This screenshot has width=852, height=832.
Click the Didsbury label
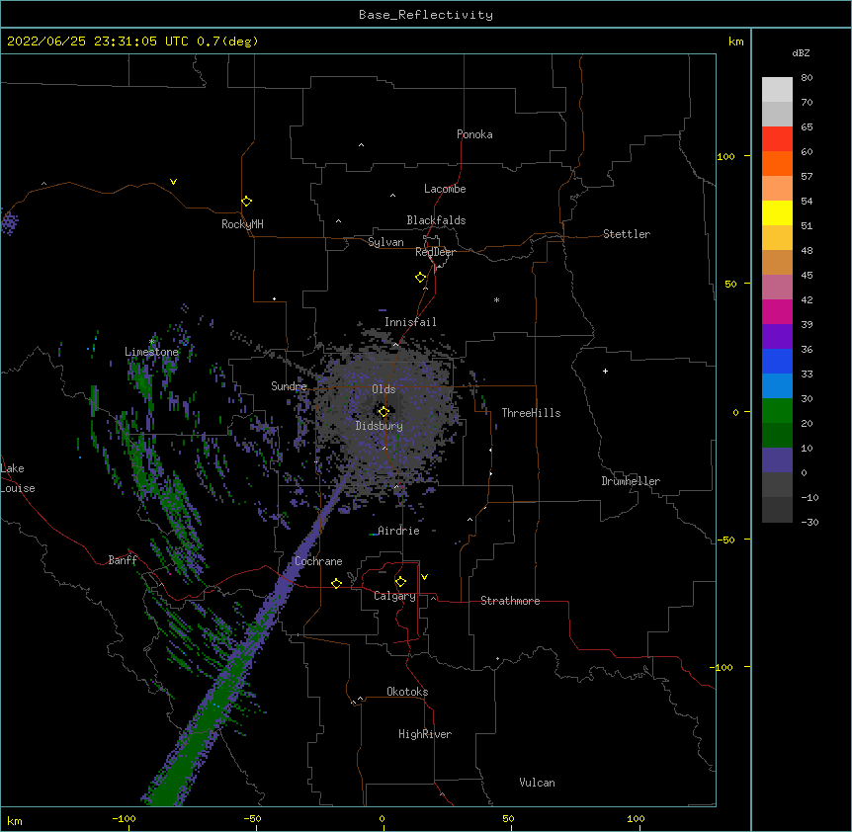[380, 426]
